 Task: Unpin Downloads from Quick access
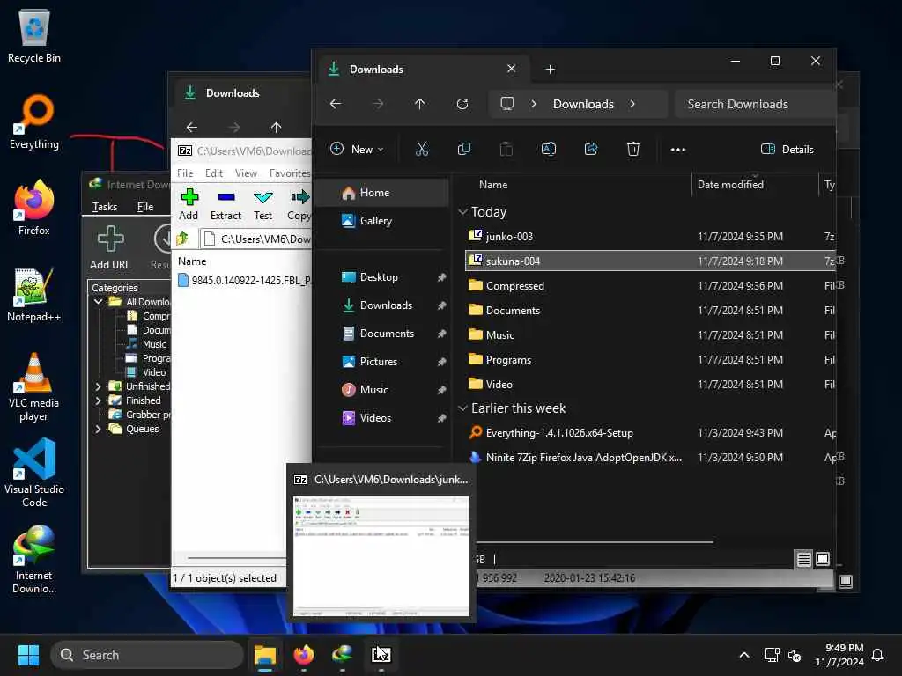pos(442,305)
